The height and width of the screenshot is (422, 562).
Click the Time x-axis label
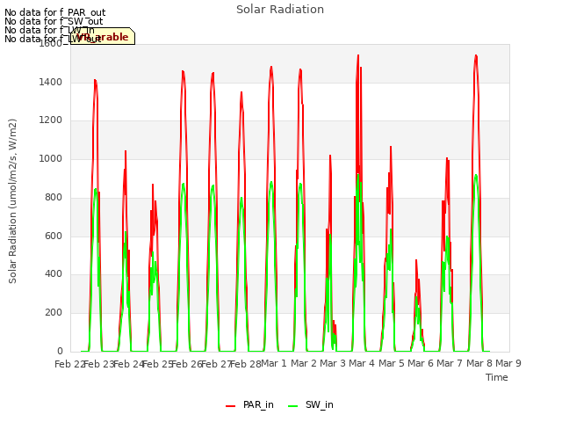(496, 377)
